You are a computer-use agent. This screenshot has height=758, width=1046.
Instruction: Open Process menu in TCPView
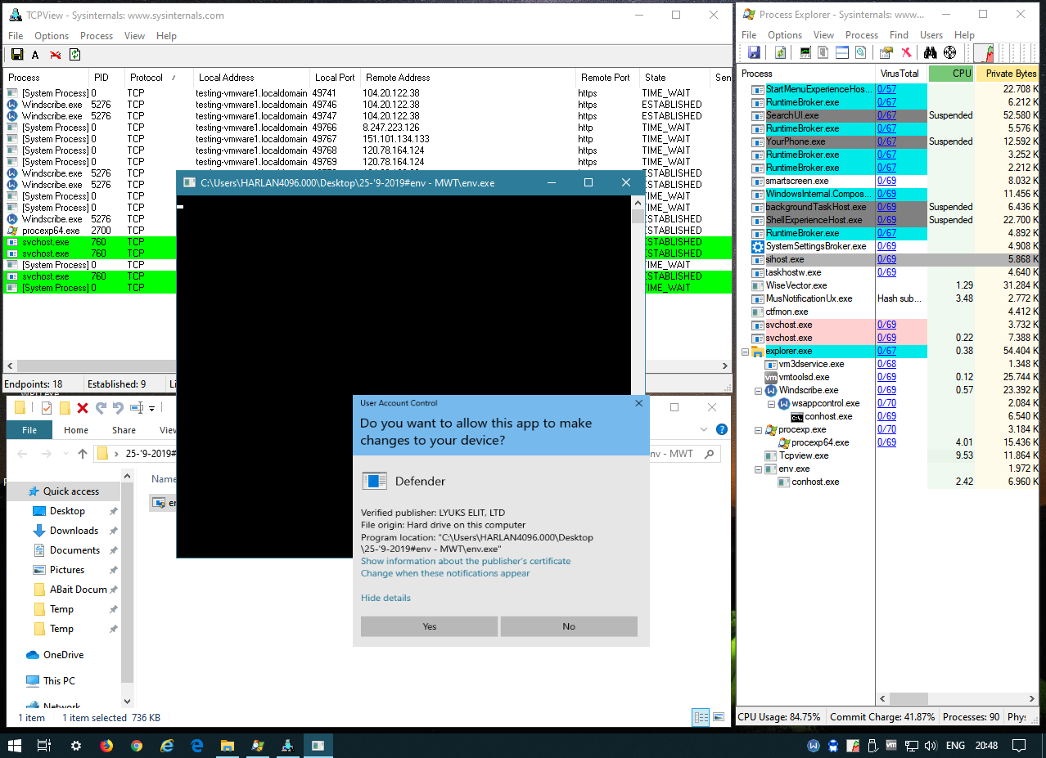(97, 36)
